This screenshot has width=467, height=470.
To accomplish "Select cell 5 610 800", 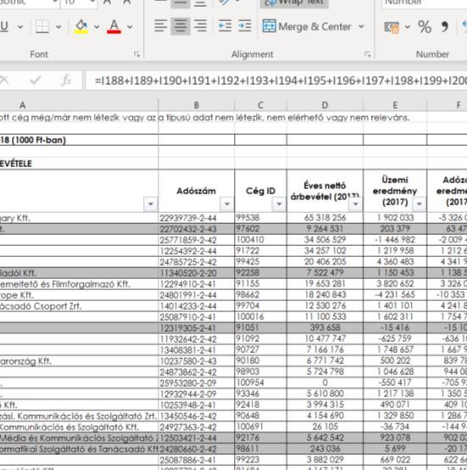I will pyautogui.click(x=325, y=394).
